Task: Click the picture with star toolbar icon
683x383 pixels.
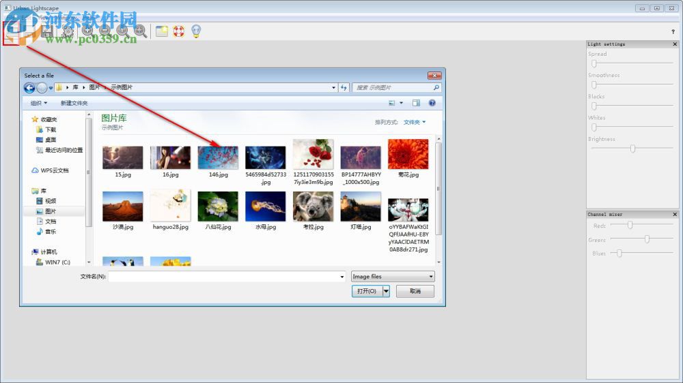Action: [162, 31]
